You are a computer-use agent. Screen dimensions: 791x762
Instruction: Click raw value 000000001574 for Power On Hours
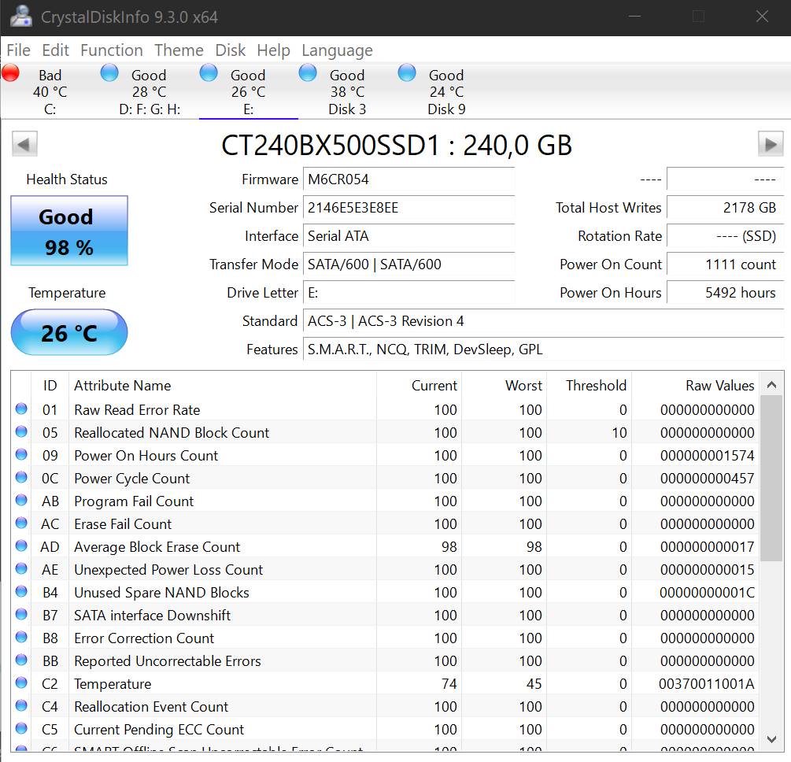pos(708,455)
